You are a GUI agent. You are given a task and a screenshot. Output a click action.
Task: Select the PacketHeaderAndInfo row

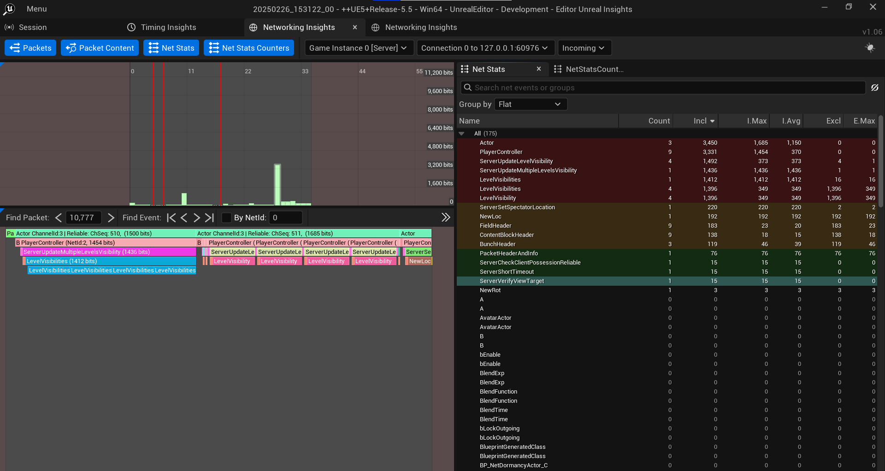667,253
